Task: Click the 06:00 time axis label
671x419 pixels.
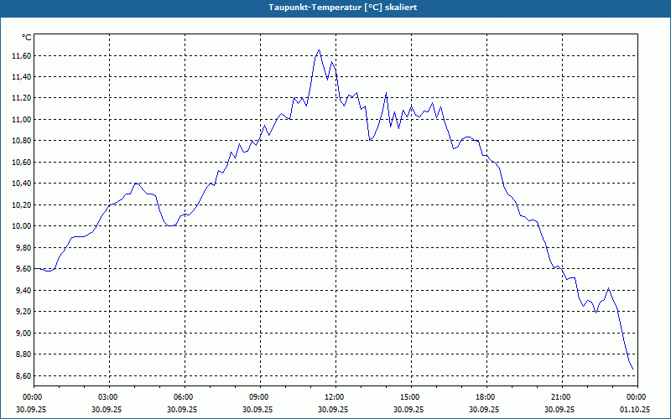Action: pyautogui.click(x=185, y=397)
